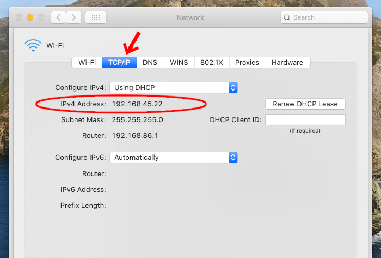This screenshot has width=381, height=258.
Task: Open the 802.1X tab
Action: pyautogui.click(x=212, y=63)
